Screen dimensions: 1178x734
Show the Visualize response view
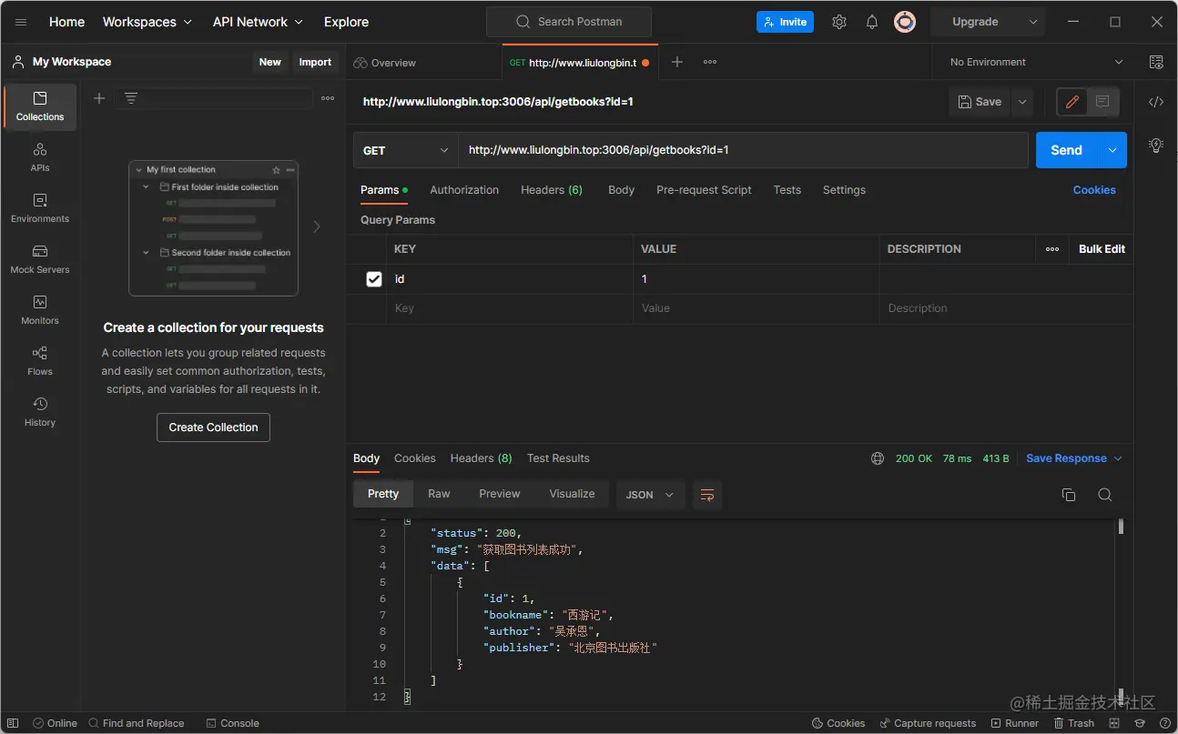click(x=572, y=494)
